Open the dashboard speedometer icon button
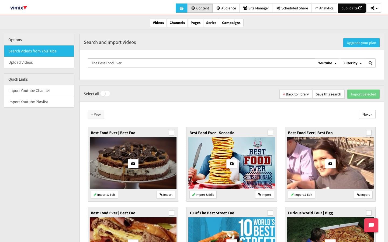388x242 pixels. pos(181,8)
